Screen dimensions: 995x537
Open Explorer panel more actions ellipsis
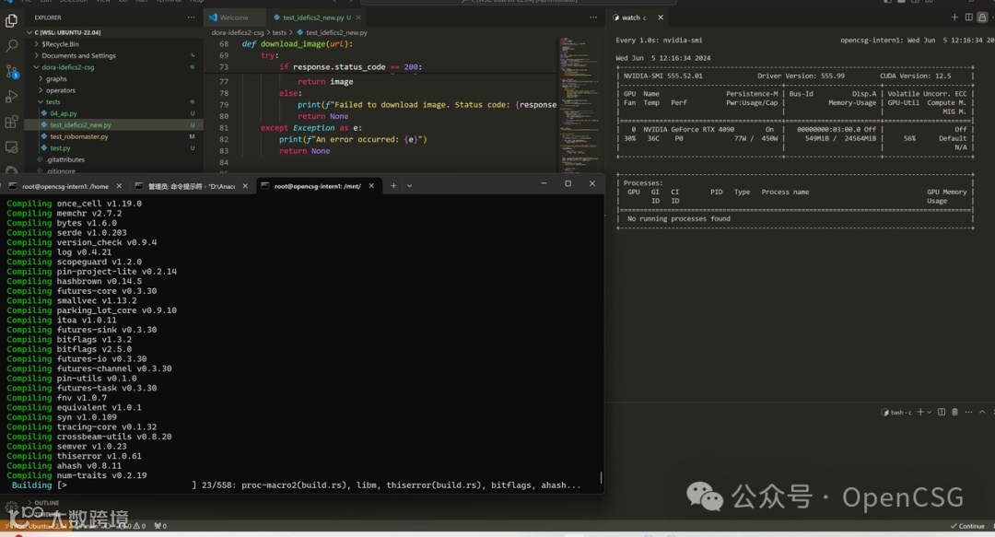click(191, 18)
